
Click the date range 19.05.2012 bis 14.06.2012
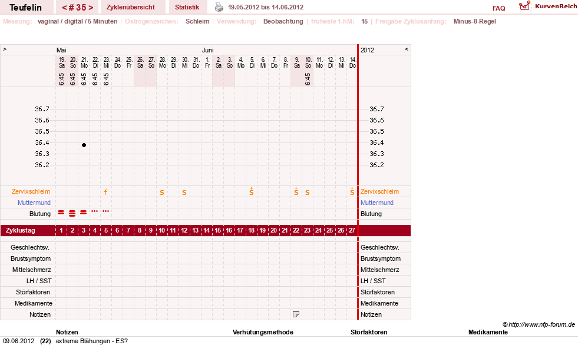click(x=266, y=7)
